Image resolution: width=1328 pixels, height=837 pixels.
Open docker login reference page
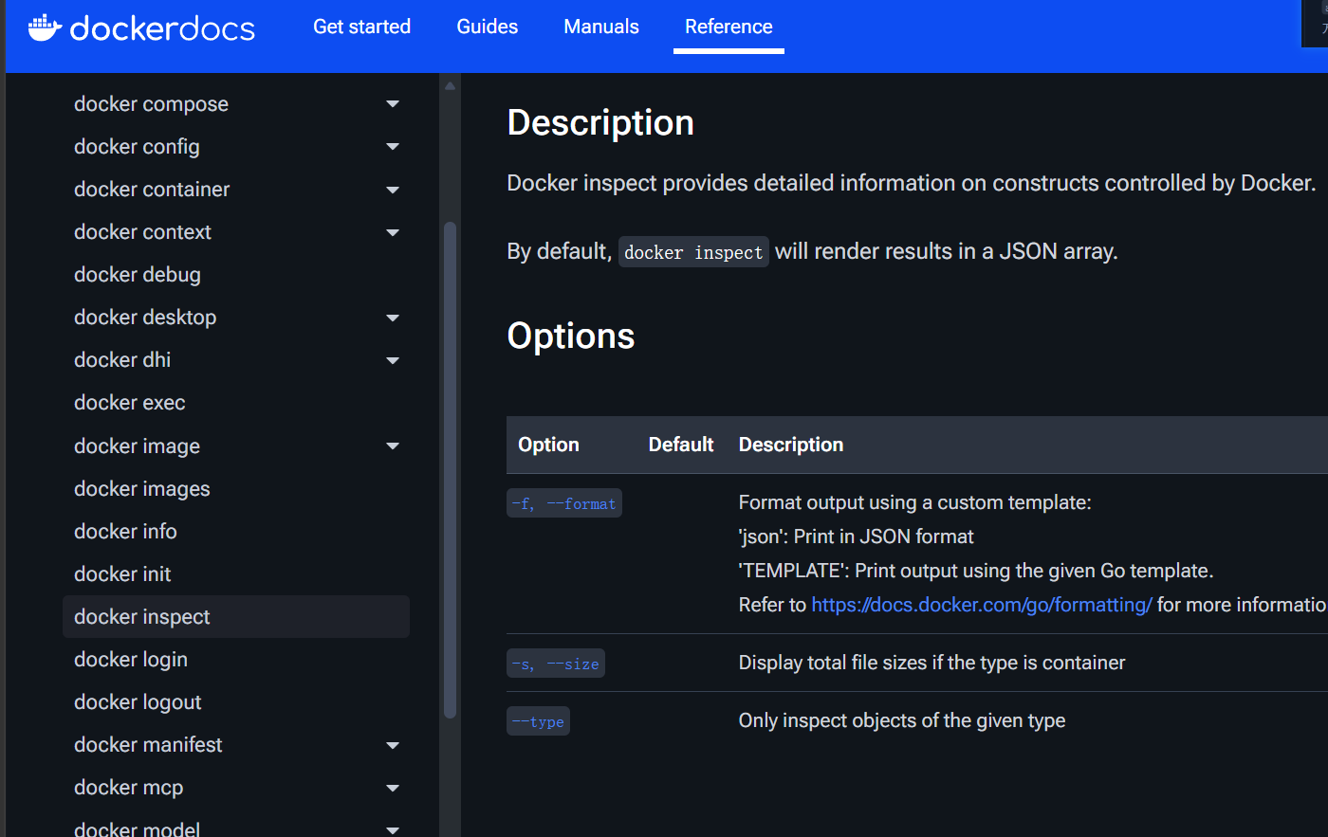(131, 660)
